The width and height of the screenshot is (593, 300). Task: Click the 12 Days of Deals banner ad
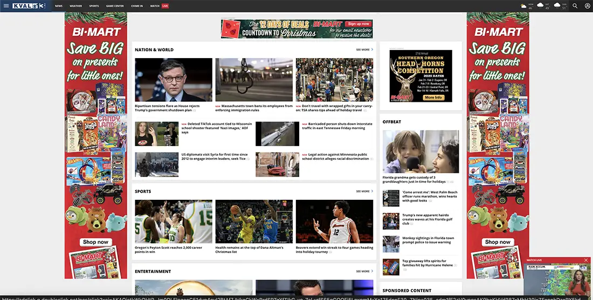297,29
